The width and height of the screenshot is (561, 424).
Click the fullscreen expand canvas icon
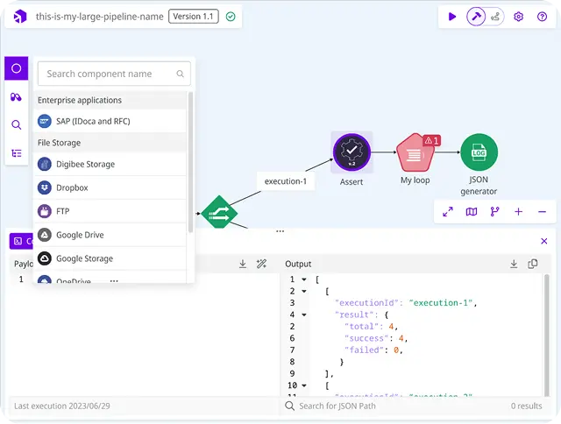pyautogui.click(x=448, y=212)
